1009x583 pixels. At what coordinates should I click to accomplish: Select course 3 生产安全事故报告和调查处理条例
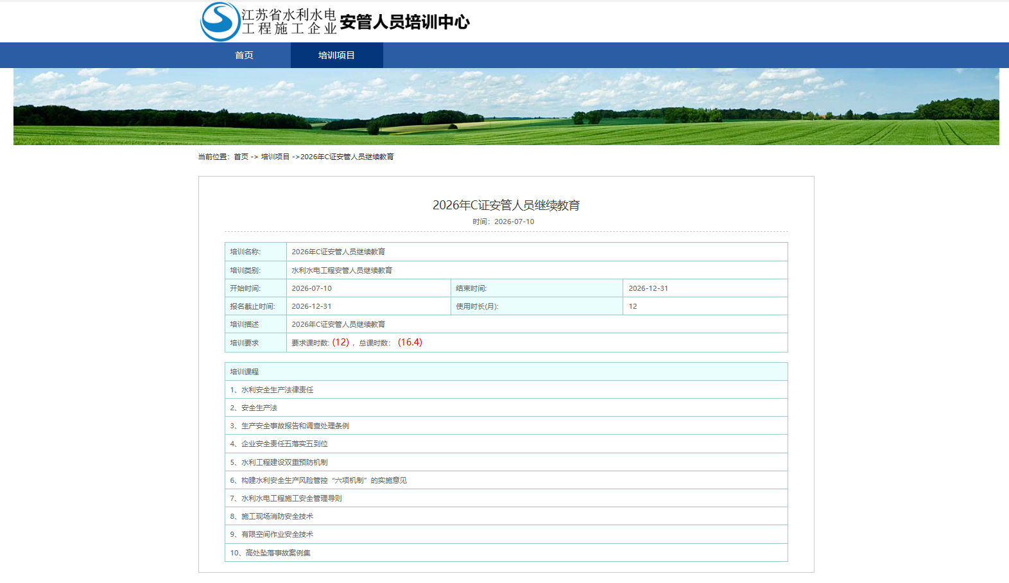point(506,426)
